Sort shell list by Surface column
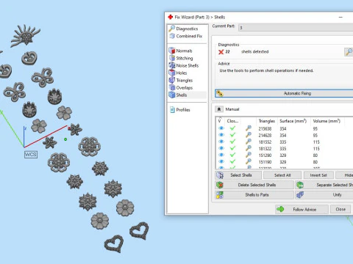This screenshot has height=264, width=353. 293,121
